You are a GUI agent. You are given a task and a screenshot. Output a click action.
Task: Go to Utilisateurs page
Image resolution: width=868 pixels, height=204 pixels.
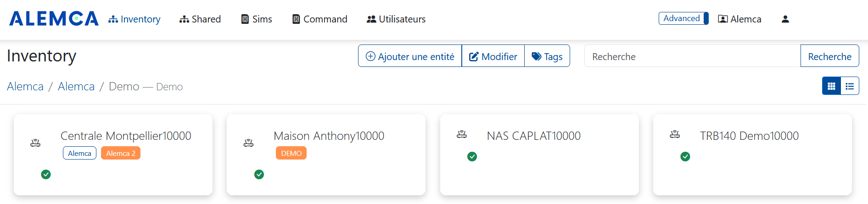[396, 19]
